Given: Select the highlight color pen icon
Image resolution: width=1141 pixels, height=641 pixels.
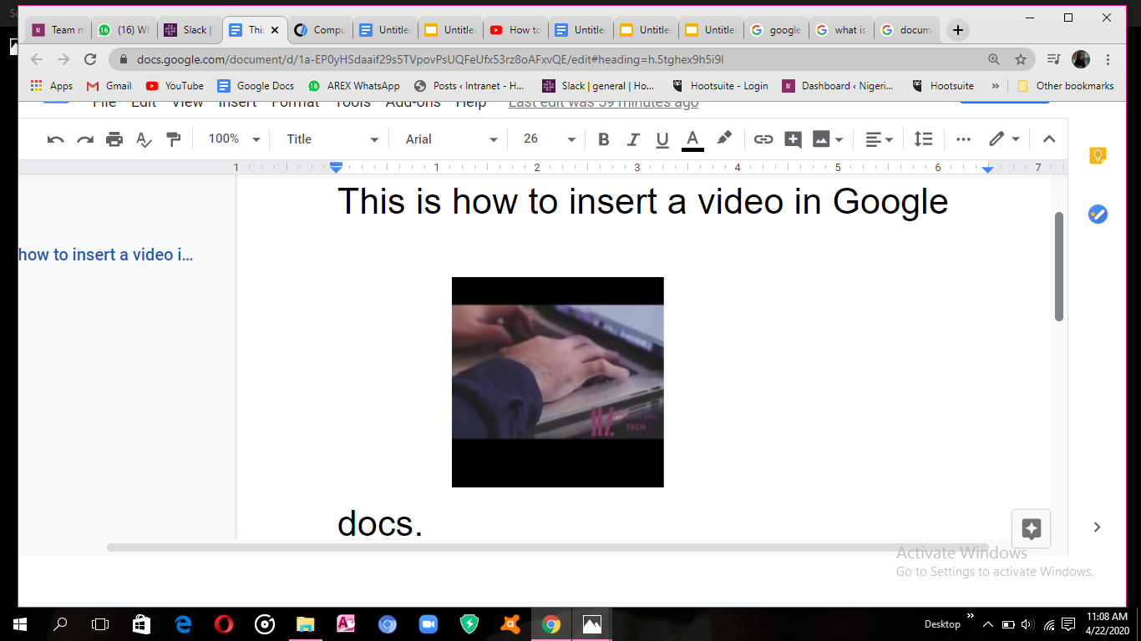Looking at the screenshot, I should (724, 139).
